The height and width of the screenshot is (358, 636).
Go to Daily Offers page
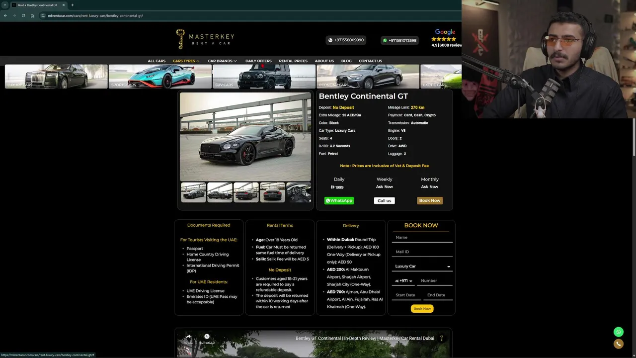(x=258, y=61)
